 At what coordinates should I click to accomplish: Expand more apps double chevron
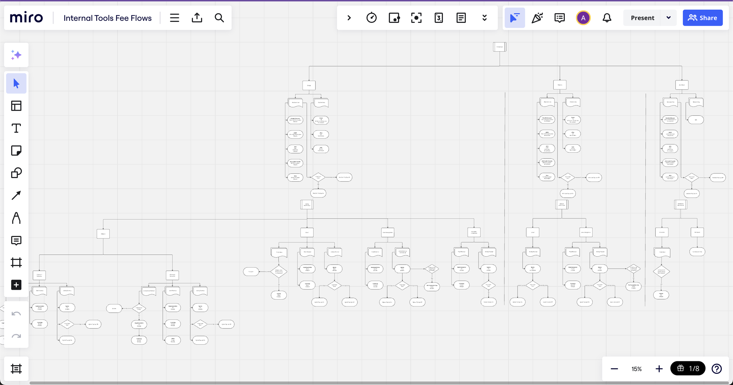pyautogui.click(x=484, y=18)
